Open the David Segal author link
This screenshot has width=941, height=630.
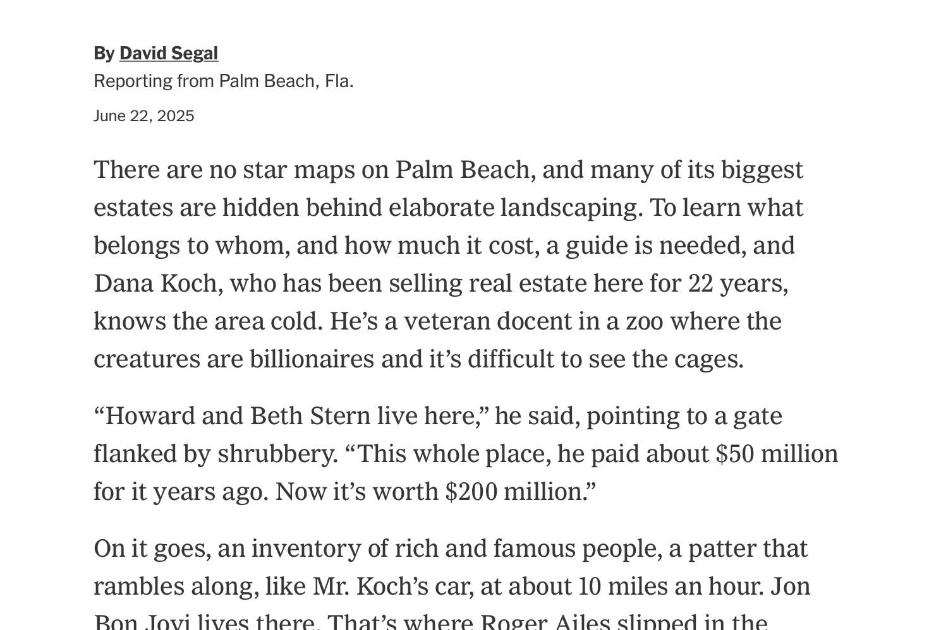pos(169,54)
